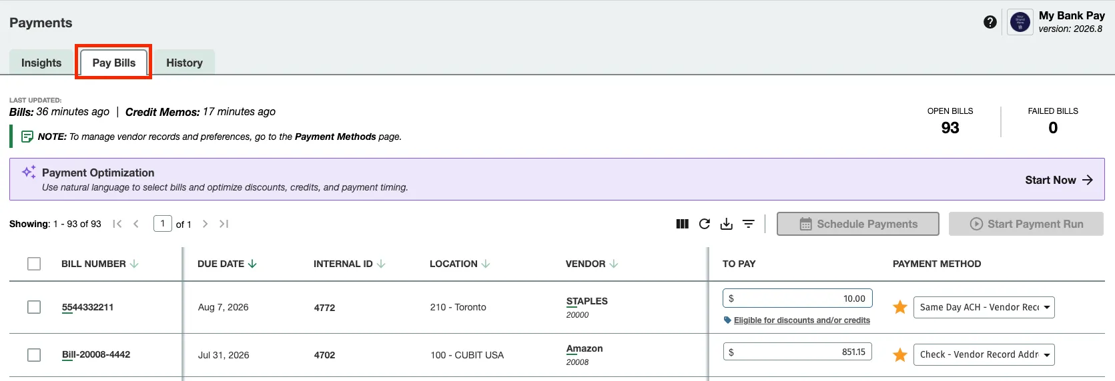Click the page number input field
The height and width of the screenshot is (381, 1115).
point(163,224)
